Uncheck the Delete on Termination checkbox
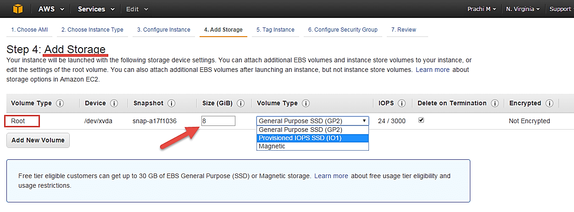 [421, 120]
